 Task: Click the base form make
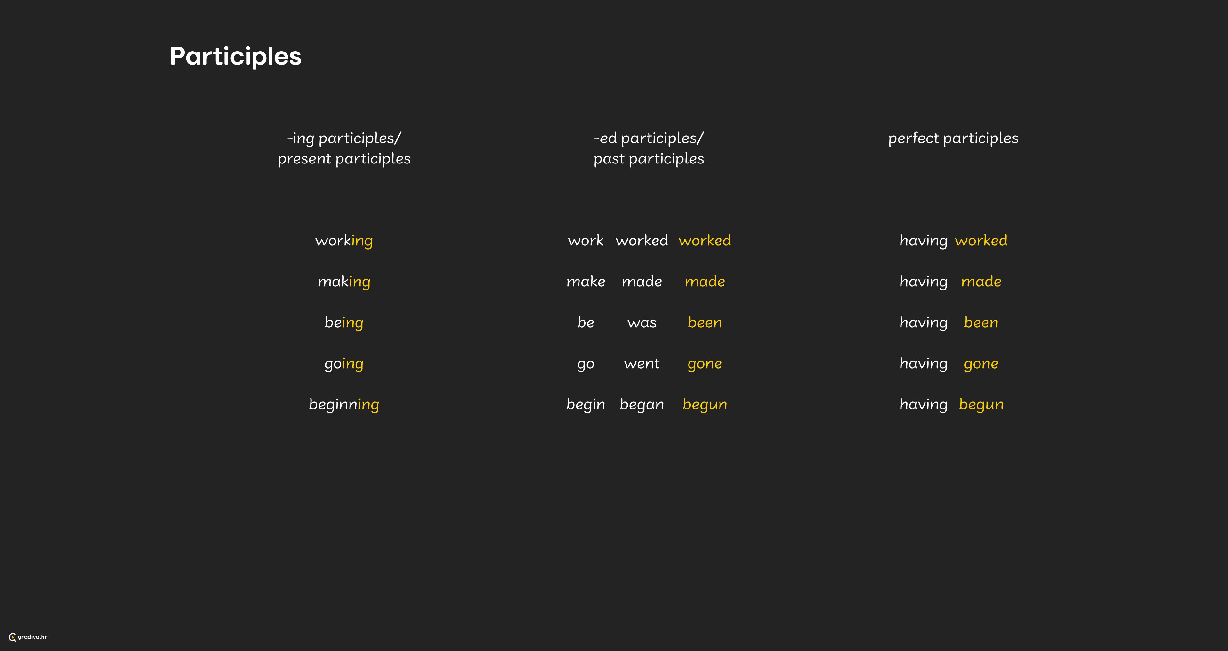586,282
